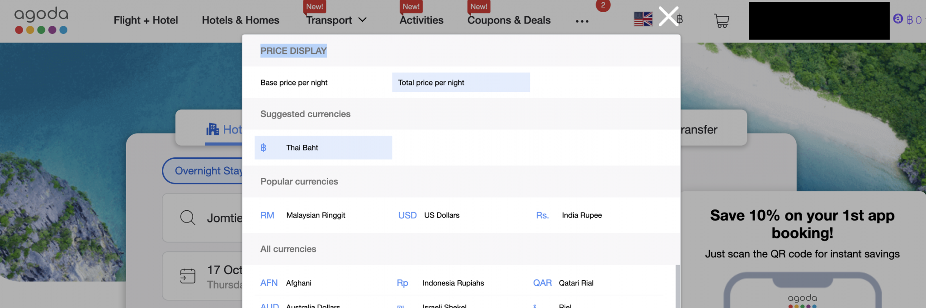
Task: Close the currency panel with the X
Action: tap(668, 16)
